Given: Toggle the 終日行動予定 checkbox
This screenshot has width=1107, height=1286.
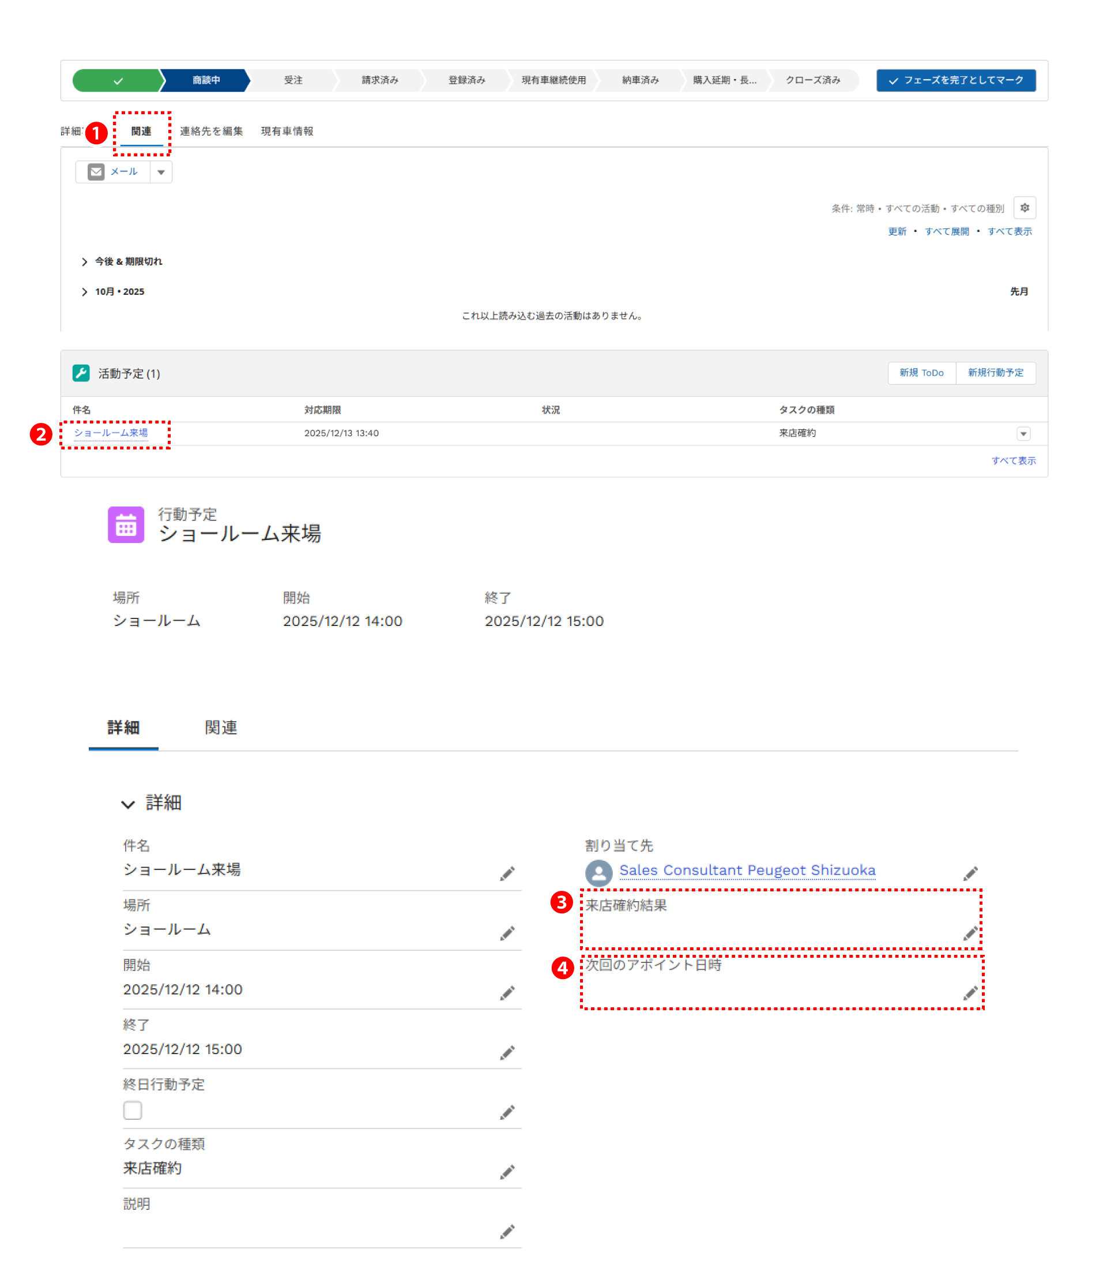Looking at the screenshot, I should [133, 1109].
